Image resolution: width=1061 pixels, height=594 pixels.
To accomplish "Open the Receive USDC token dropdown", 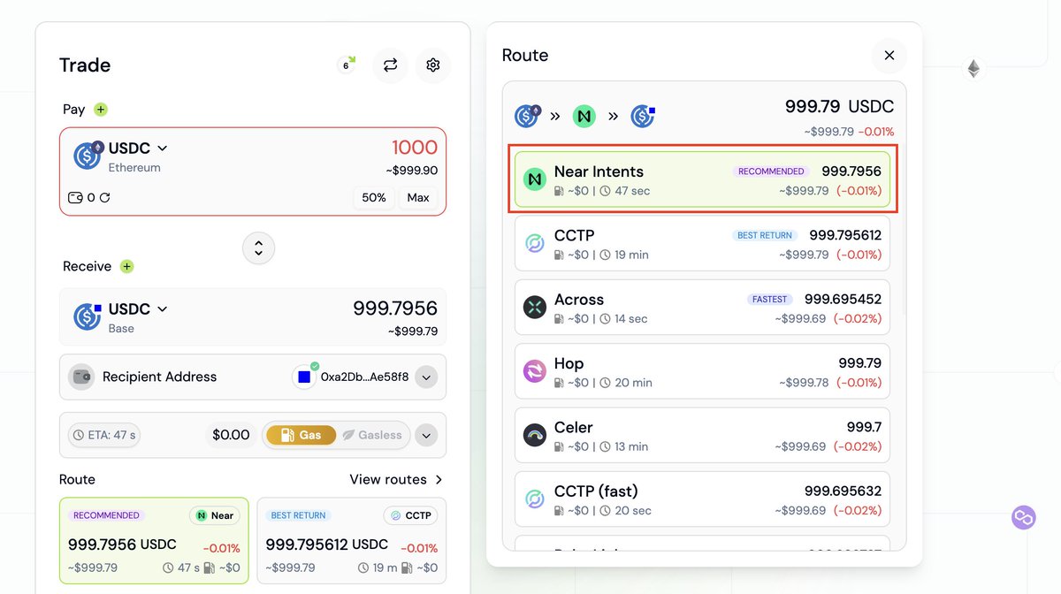I will 138,308.
